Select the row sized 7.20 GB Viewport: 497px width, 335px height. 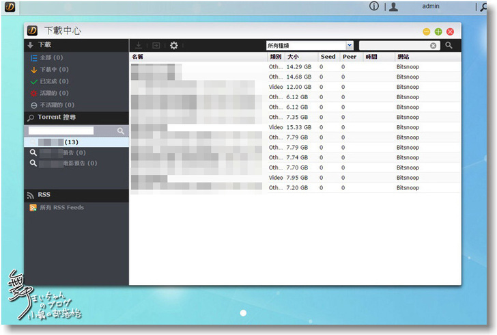pos(295,188)
